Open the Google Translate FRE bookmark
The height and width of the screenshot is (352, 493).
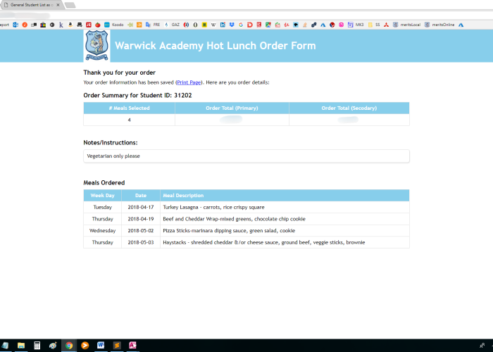153,25
